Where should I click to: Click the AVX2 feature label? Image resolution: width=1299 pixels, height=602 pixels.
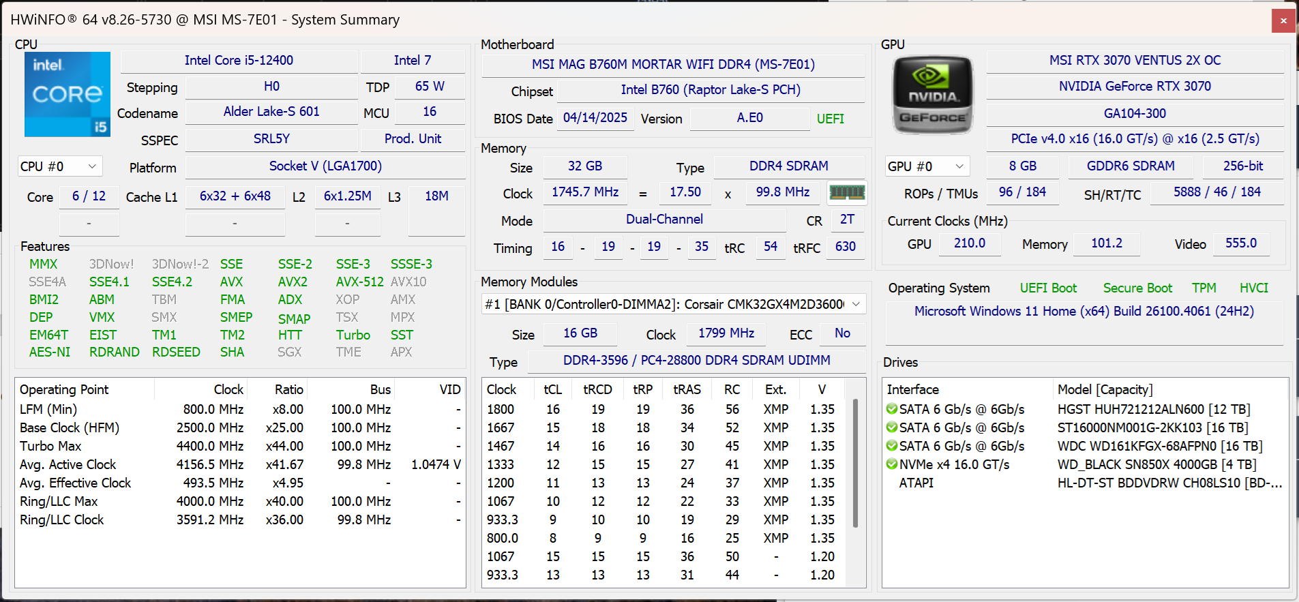293,282
